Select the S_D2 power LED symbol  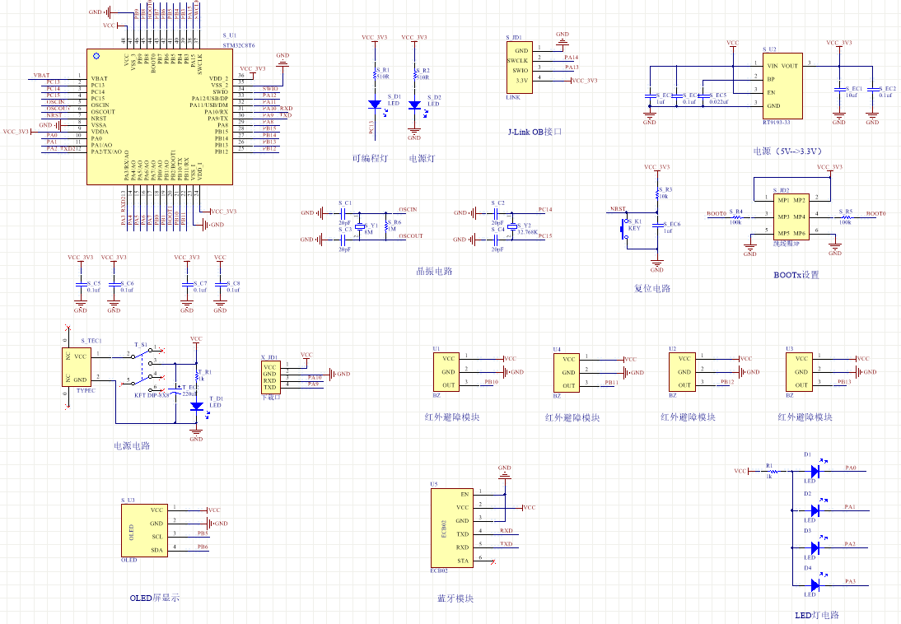(414, 105)
